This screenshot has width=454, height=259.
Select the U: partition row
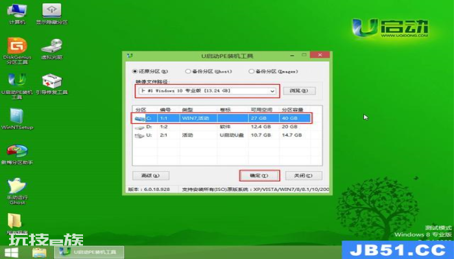(222, 135)
